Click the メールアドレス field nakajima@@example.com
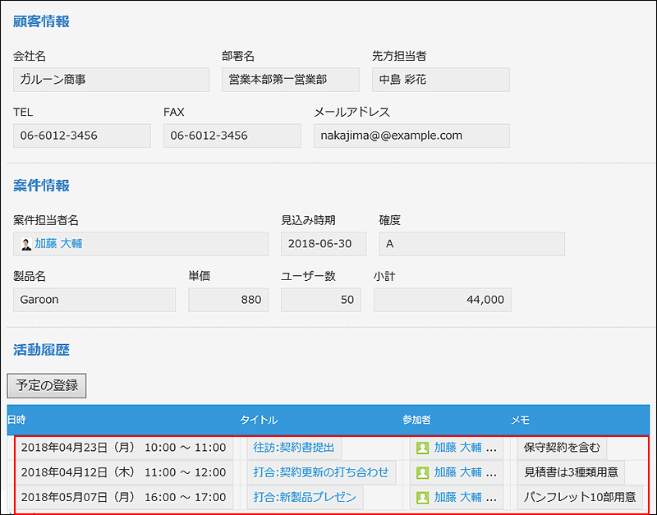 (x=411, y=136)
